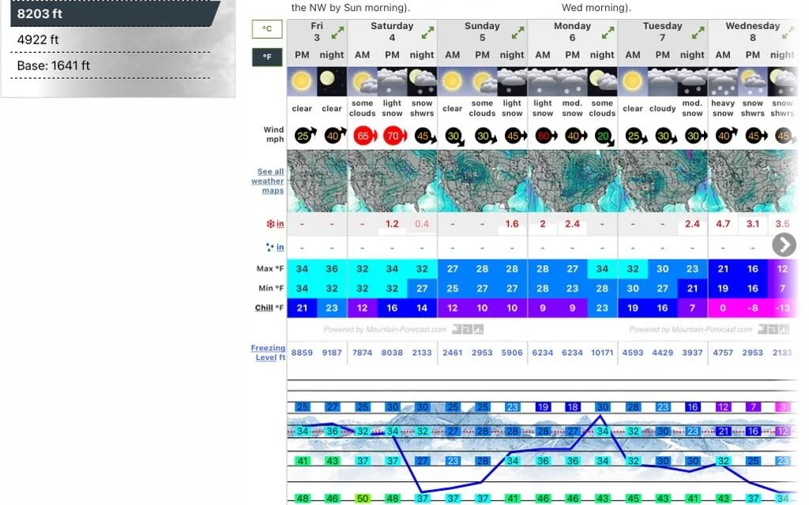Open the Monday weather map thumbnail
809x505 pixels.
[573, 181]
